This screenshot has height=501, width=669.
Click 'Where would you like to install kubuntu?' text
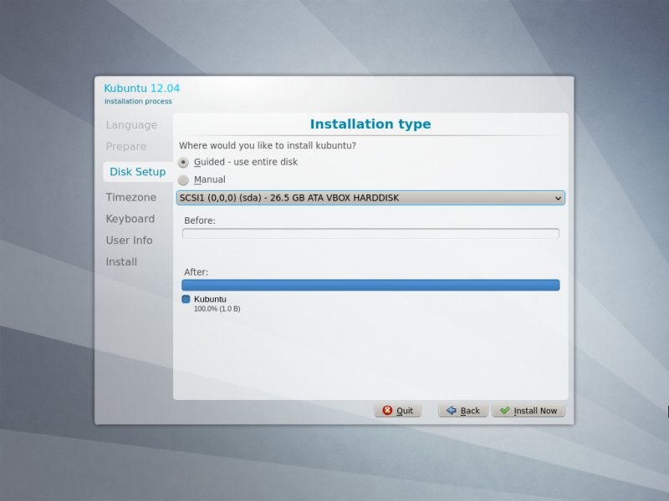(268, 145)
